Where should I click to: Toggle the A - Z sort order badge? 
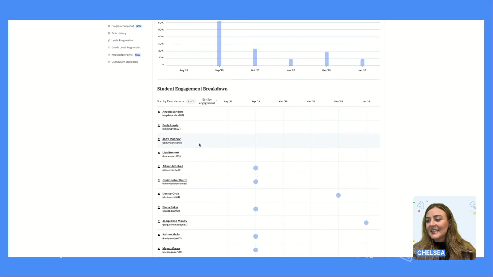click(x=191, y=102)
